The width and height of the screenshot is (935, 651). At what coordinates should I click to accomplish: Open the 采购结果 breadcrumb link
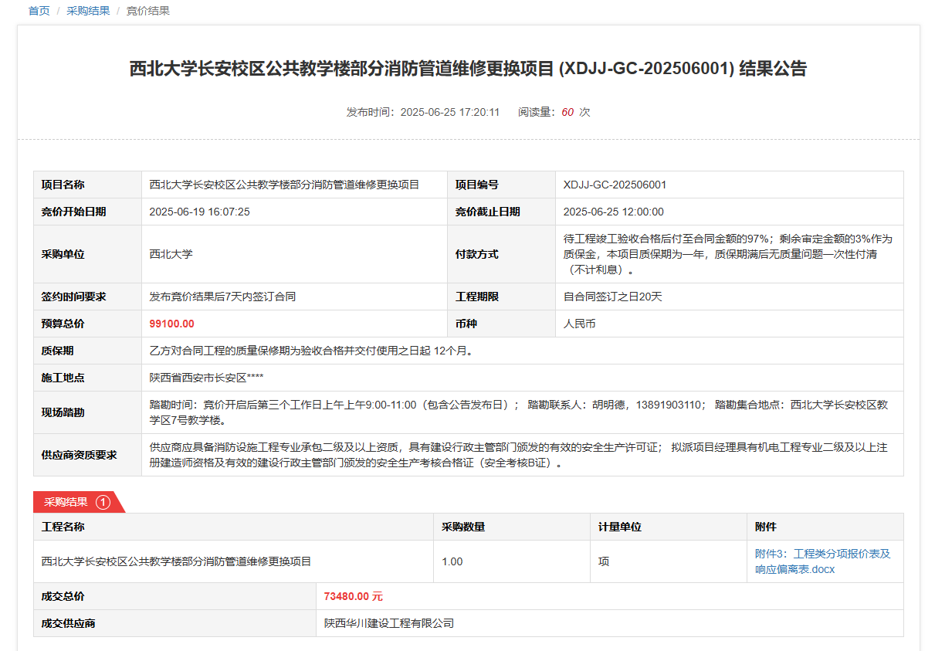click(x=88, y=11)
